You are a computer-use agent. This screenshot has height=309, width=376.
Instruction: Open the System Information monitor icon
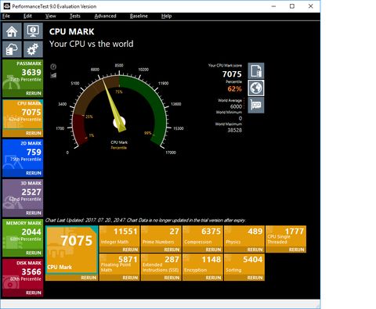coord(33,31)
